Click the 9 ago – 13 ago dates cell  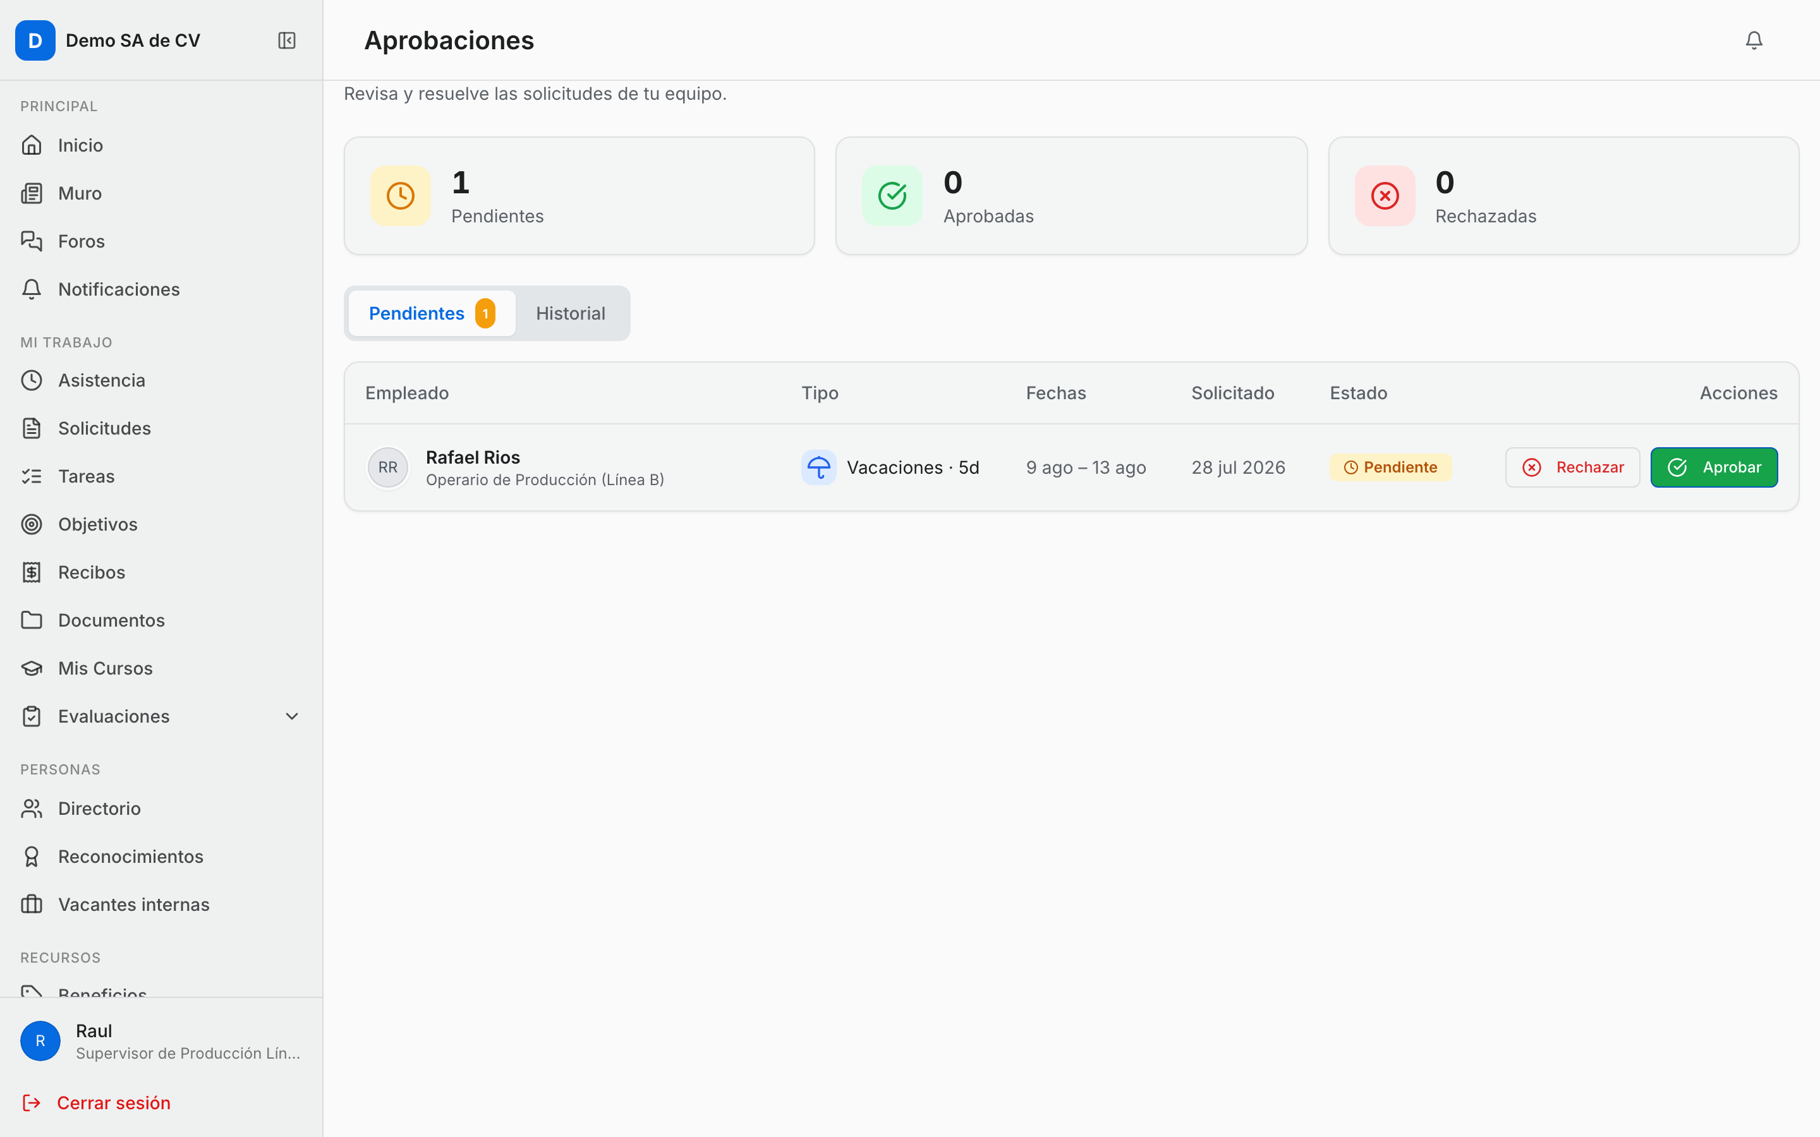1086,467
